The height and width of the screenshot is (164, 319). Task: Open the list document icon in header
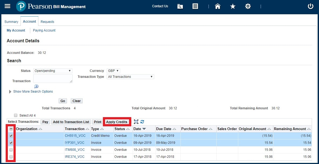pos(195,6)
